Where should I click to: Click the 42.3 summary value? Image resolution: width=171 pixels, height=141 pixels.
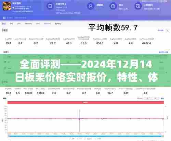click(x=69, y=43)
